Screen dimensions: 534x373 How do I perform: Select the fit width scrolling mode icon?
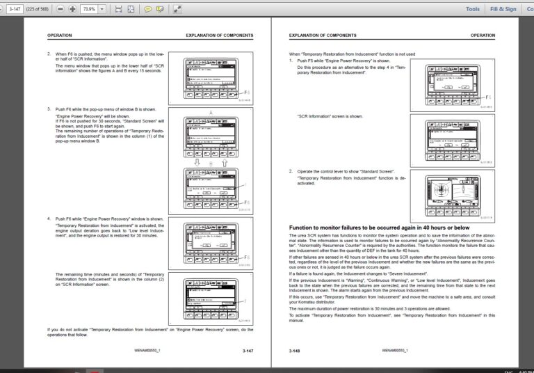118,9
